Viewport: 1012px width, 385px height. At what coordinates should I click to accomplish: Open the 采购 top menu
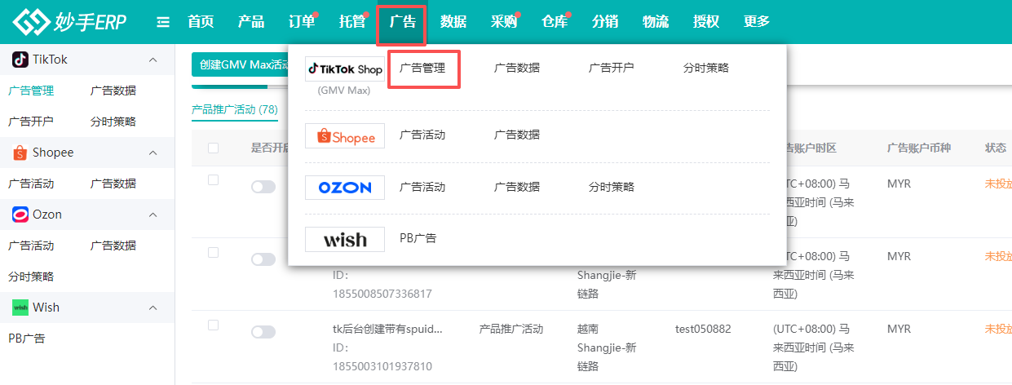click(504, 22)
